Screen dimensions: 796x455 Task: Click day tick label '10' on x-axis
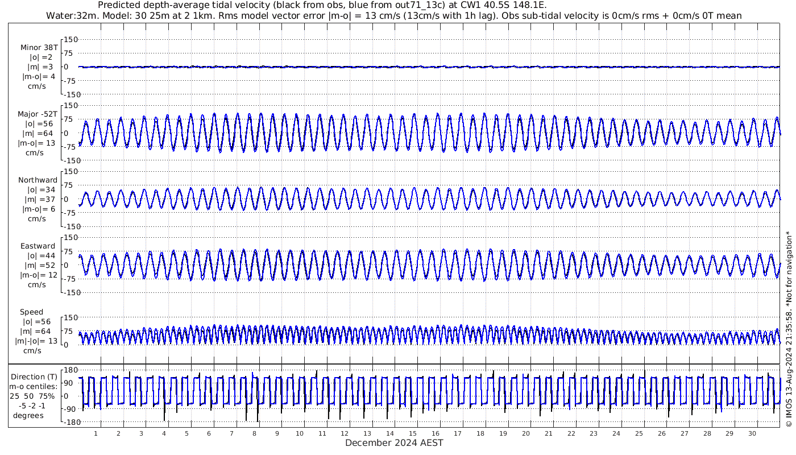pos(300,433)
